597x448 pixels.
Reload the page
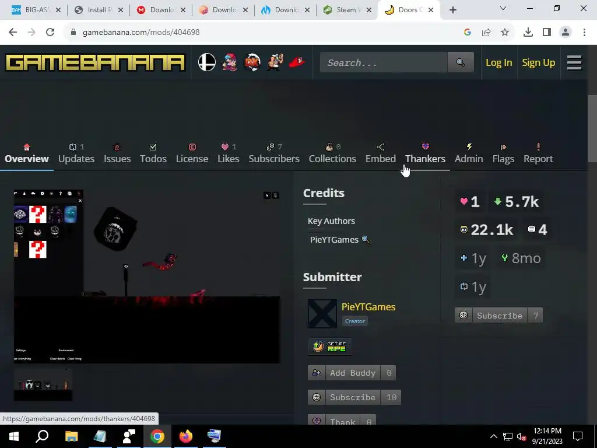point(50,33)
